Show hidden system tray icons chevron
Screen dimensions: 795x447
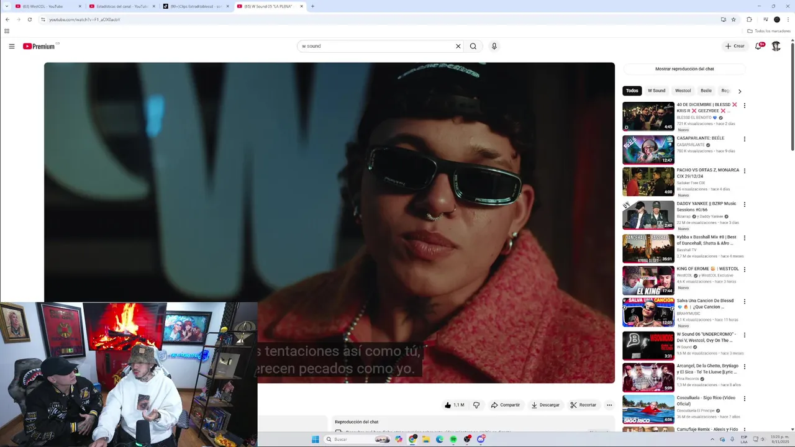pyautogui.click(x=712, y=440)
